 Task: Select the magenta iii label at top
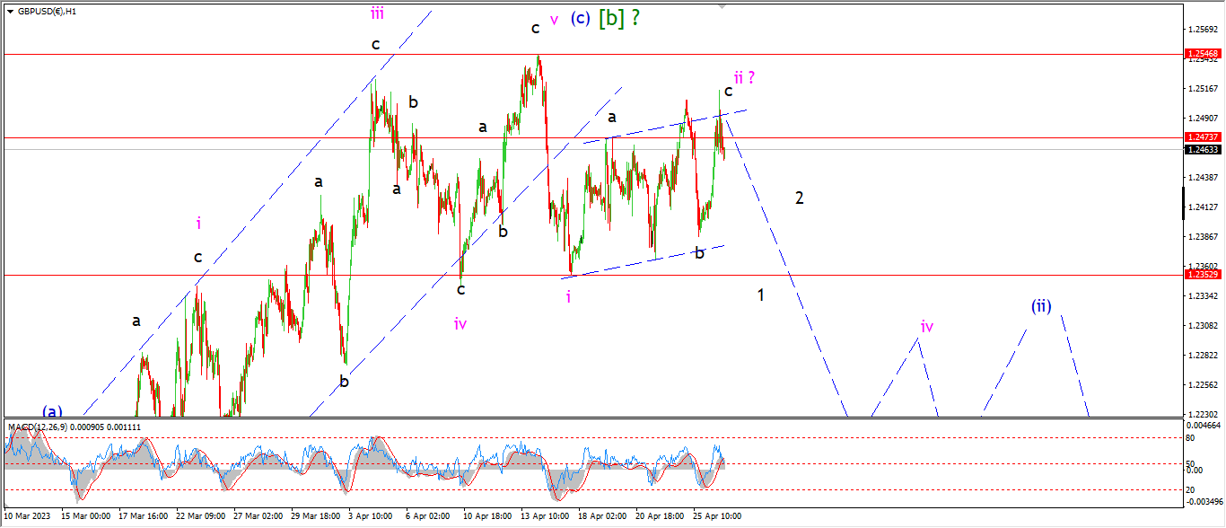click(378, 13)
